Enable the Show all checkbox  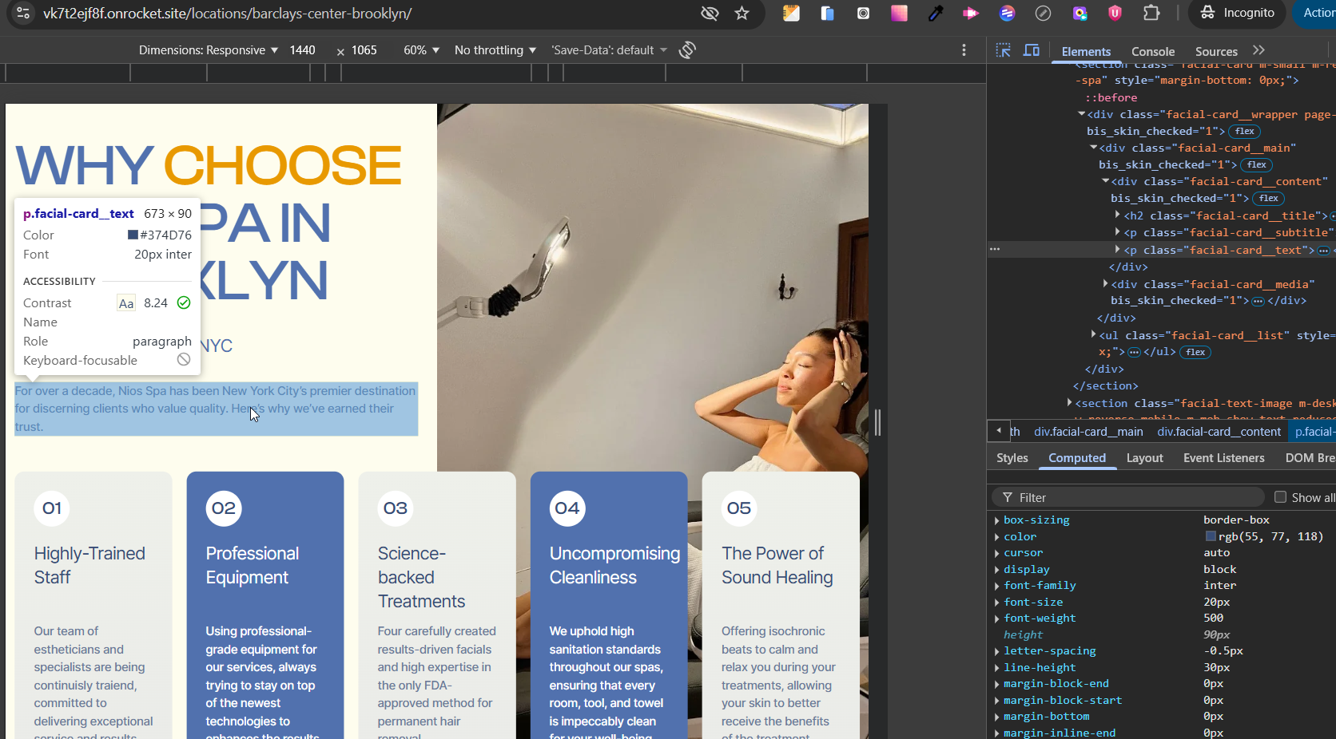(1280, 497)
